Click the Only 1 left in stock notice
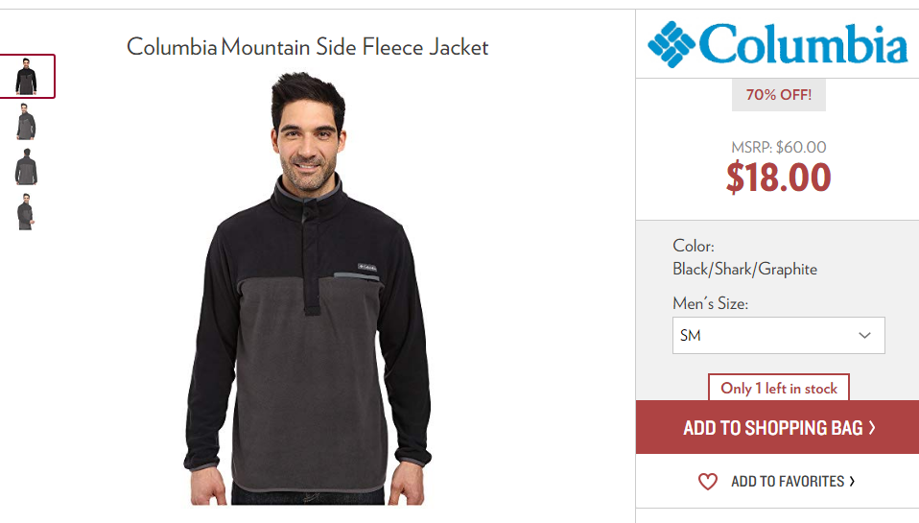 point(778,388)
